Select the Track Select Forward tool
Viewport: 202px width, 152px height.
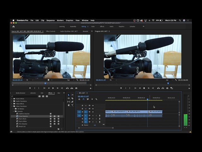click(x=72, y=95)
